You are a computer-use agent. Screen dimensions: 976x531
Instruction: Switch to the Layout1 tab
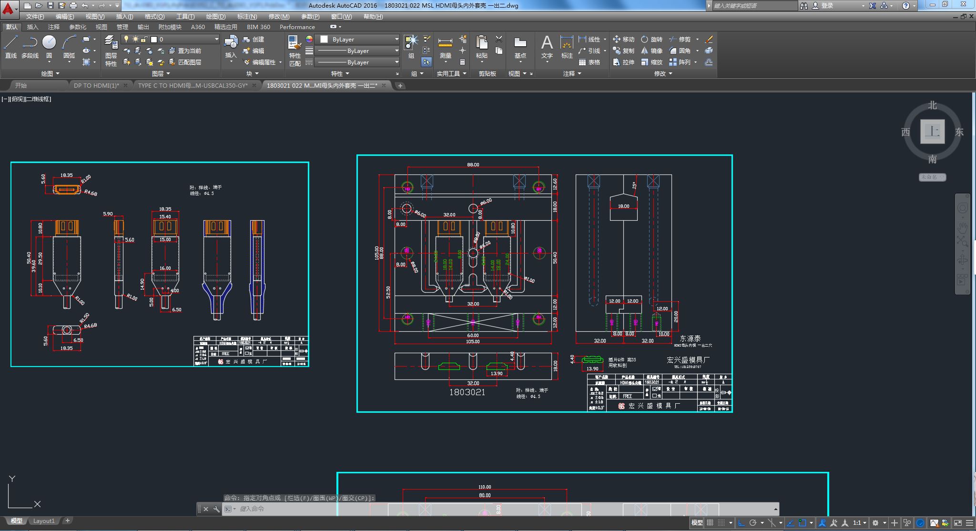point(44,521)
